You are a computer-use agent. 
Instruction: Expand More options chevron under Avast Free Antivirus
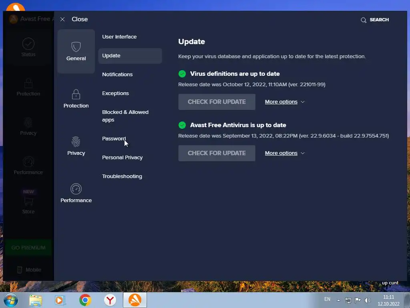(303, 153)
